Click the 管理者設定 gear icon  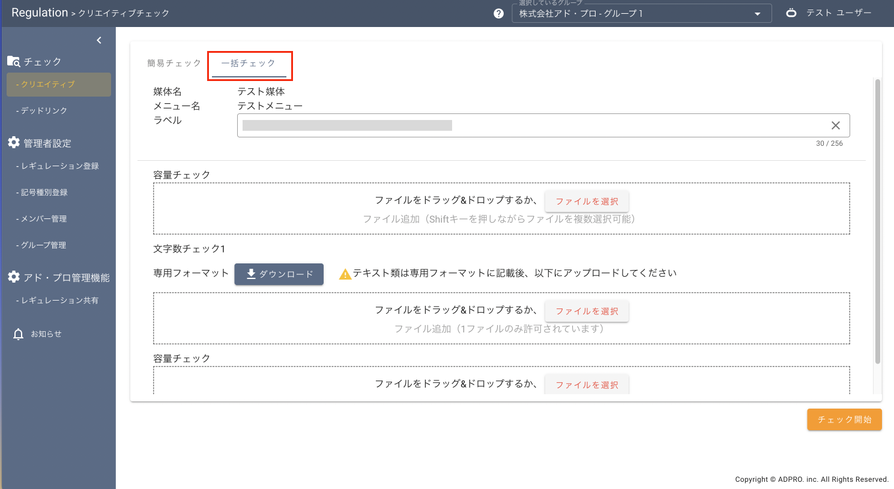point(14,143)
